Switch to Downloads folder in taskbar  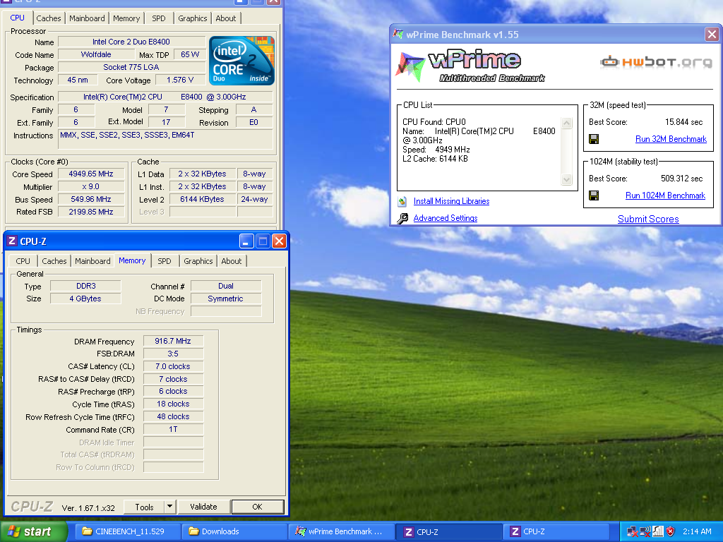(234, 532)
